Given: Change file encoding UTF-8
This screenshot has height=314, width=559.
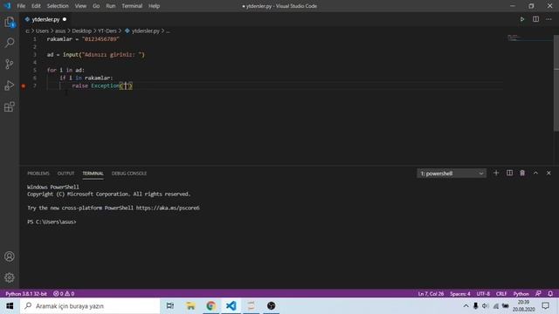Looking at the screenshot, I should [483, 294].
